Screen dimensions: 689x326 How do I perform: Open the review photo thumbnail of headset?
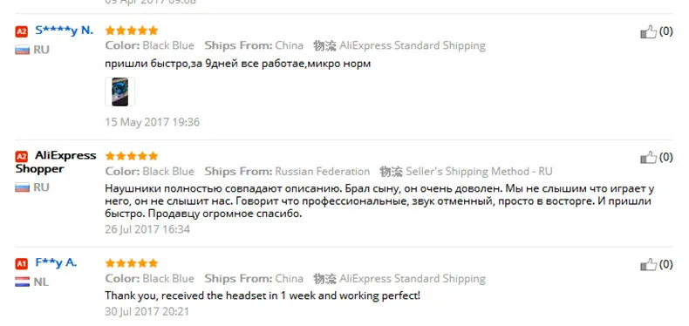120,92
